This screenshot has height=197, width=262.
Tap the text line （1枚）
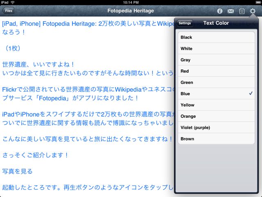coord(13,48)
